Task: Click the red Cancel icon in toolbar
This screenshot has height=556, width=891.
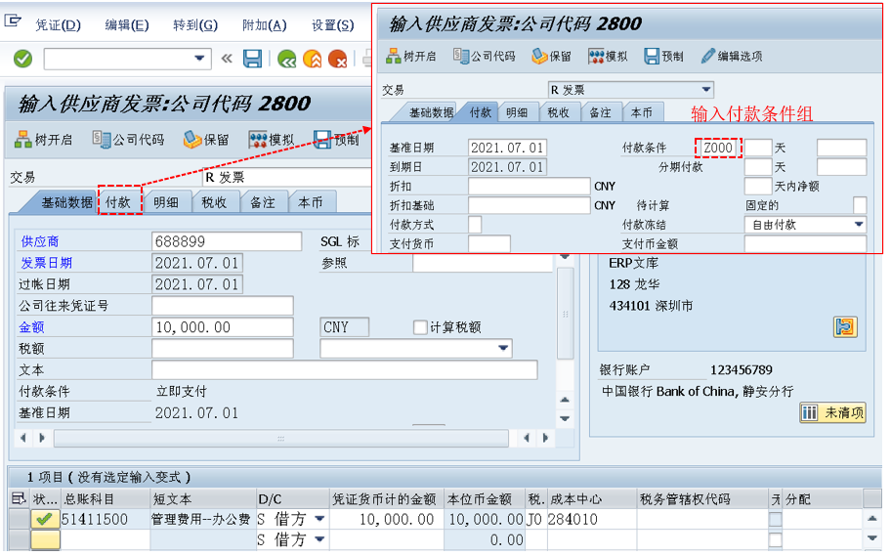Action: (337, 59)
